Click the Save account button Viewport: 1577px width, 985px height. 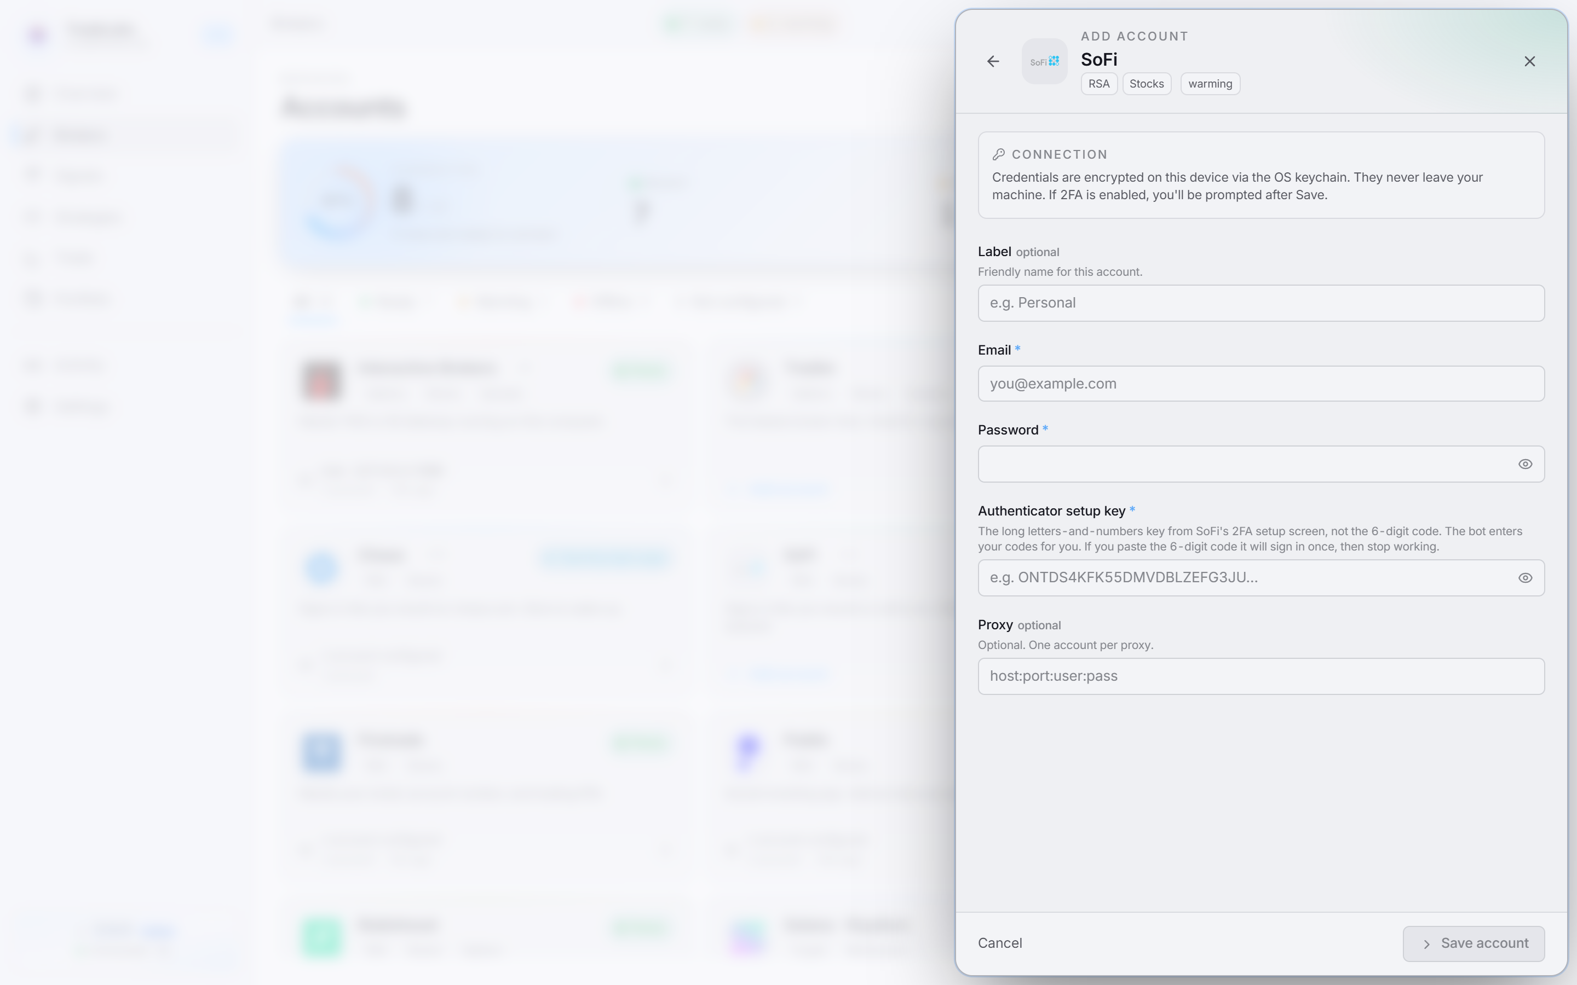[1474, 943]
